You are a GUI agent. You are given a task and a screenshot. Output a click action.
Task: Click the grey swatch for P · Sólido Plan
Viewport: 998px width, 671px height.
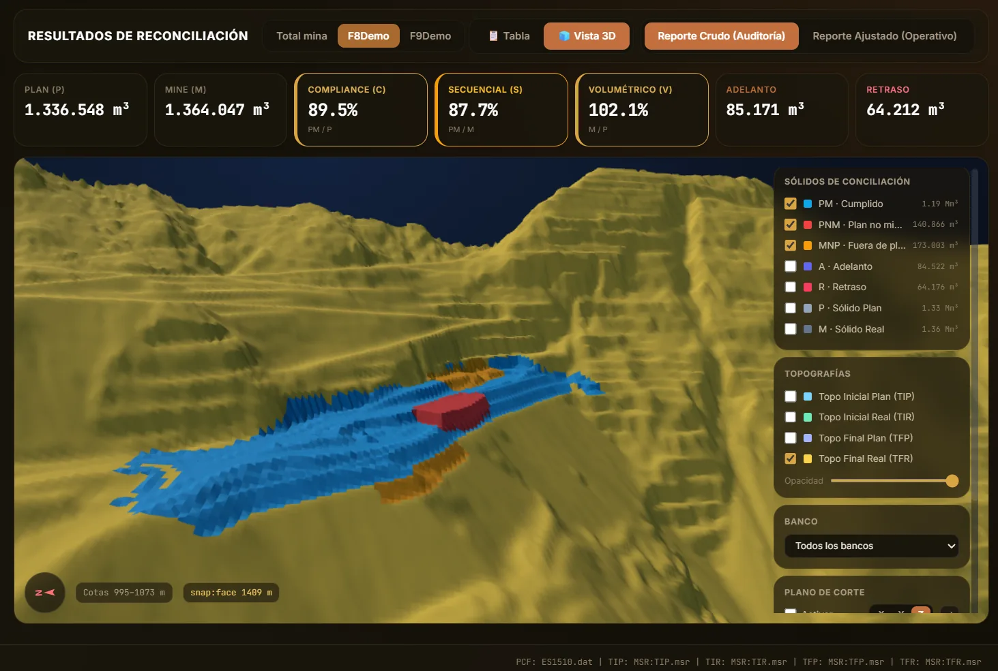tap(808, 308)
